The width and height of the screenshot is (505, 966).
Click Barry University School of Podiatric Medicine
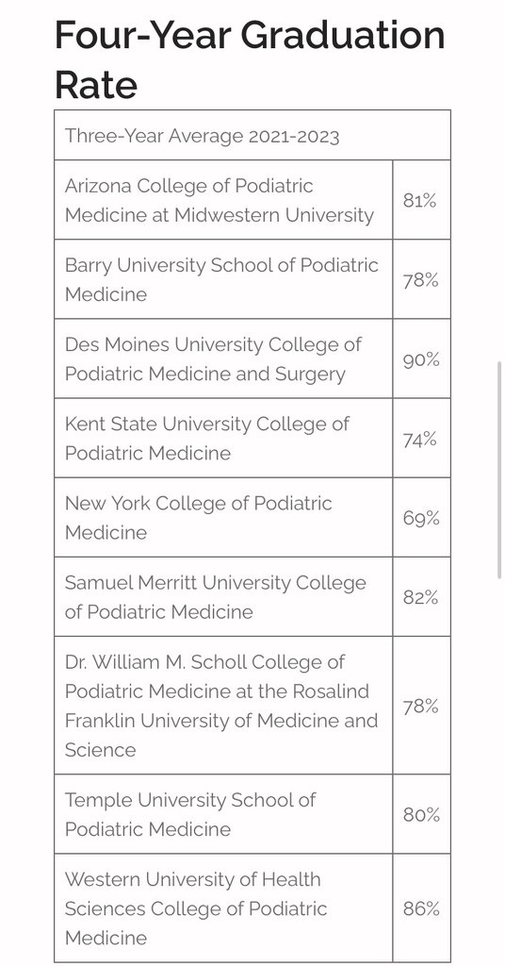223,279
